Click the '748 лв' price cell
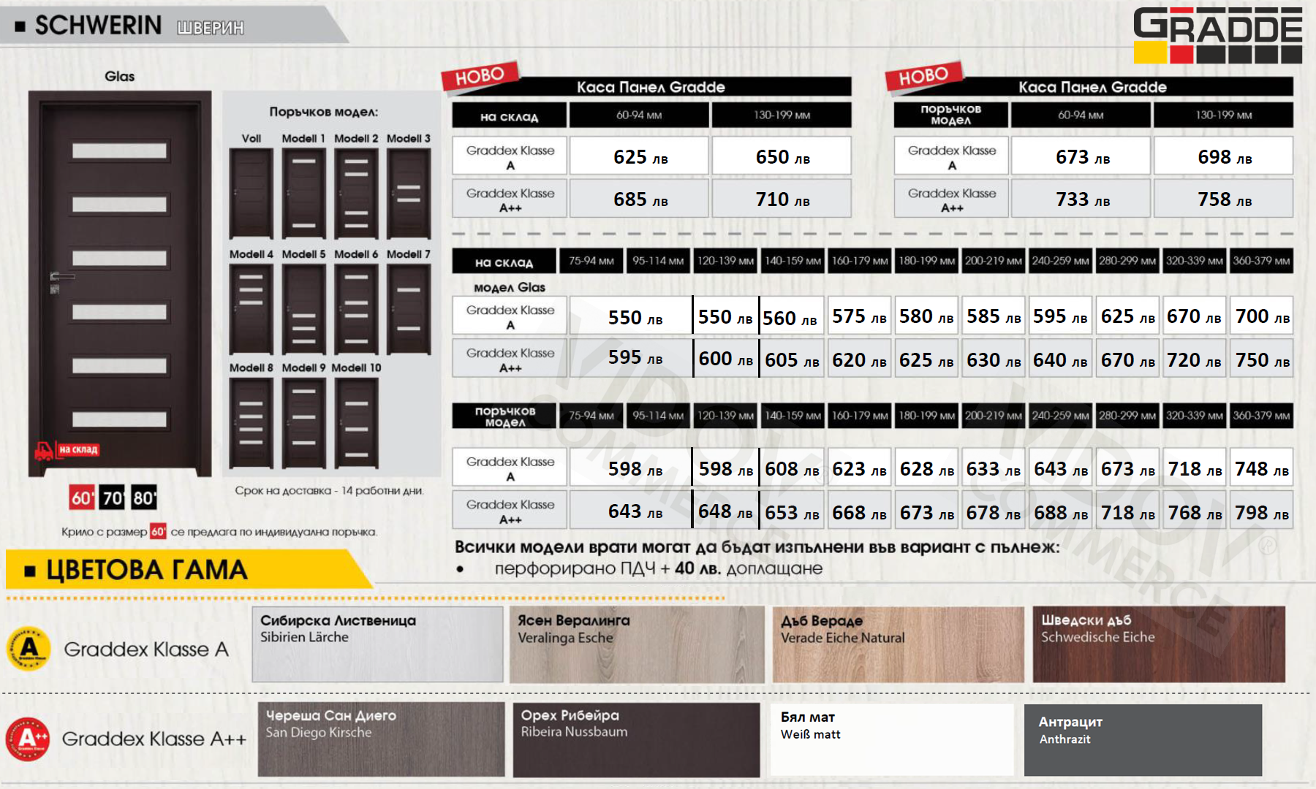Screen dimensions: 1316x789 pos(1262,468)
